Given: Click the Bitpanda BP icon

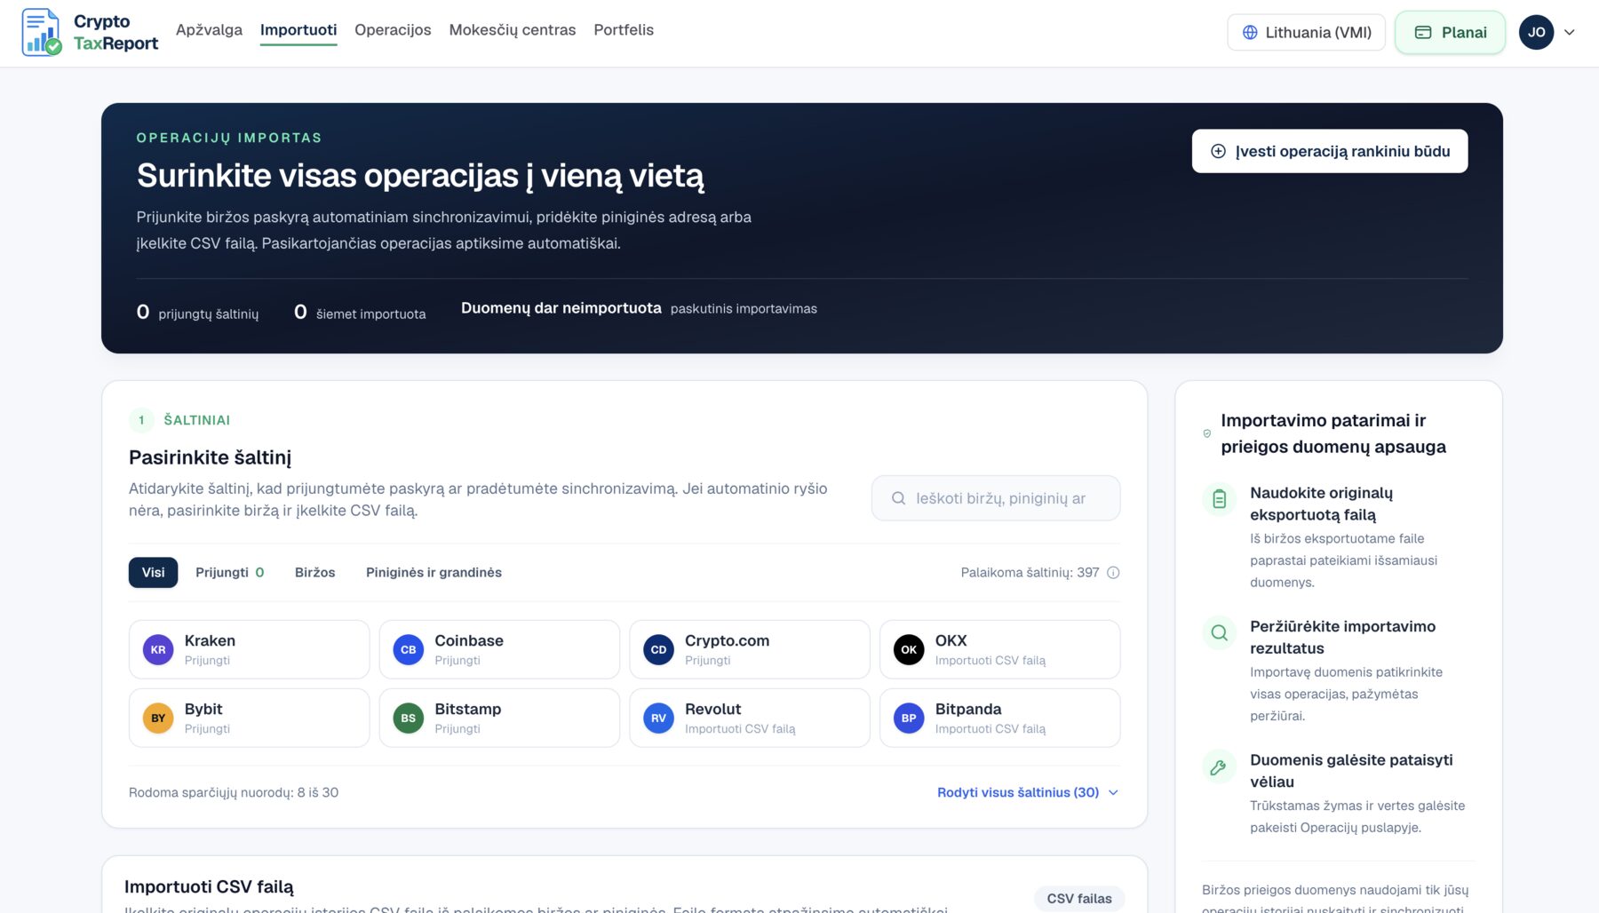Looking at the screenshot, I should [909, 718].
